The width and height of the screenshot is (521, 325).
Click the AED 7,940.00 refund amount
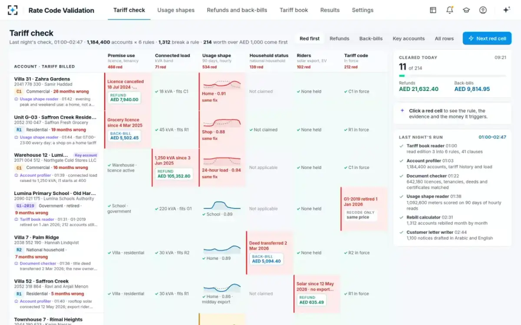[x=124, y=100]
